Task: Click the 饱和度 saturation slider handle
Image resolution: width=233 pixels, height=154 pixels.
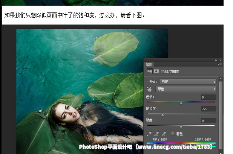Action: pyautogui.click(x=163, y=115)
